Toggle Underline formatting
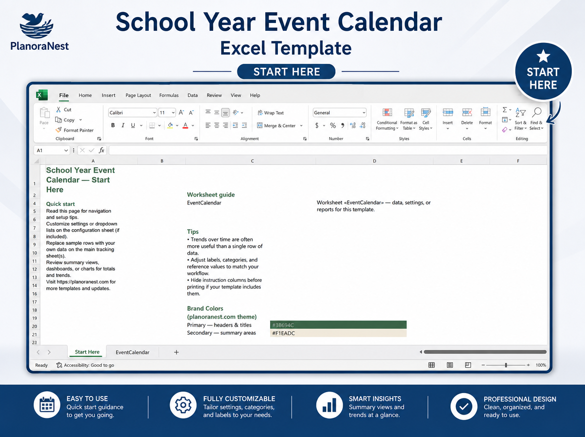This screenshot has height=437, width=585. coord(133,125)
